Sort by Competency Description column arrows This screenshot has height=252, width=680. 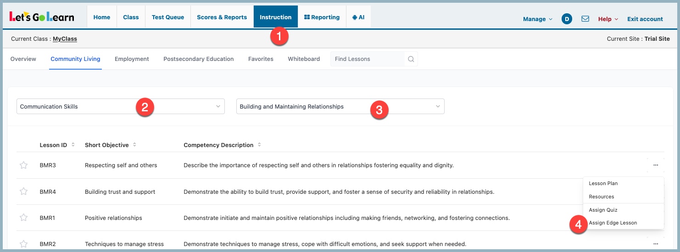pyautogui.click(x=259, y=145)
